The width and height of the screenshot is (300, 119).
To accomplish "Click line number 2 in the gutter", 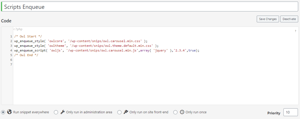I will click(x=11, y=41).
